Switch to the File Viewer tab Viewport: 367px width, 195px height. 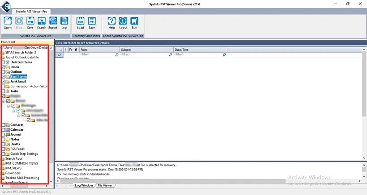coord(105,186)
